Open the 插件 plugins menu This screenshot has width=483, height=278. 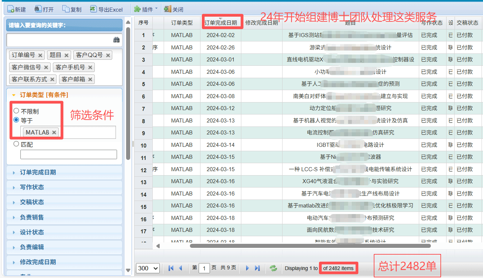pyautogui.click(x=146, y=9)
